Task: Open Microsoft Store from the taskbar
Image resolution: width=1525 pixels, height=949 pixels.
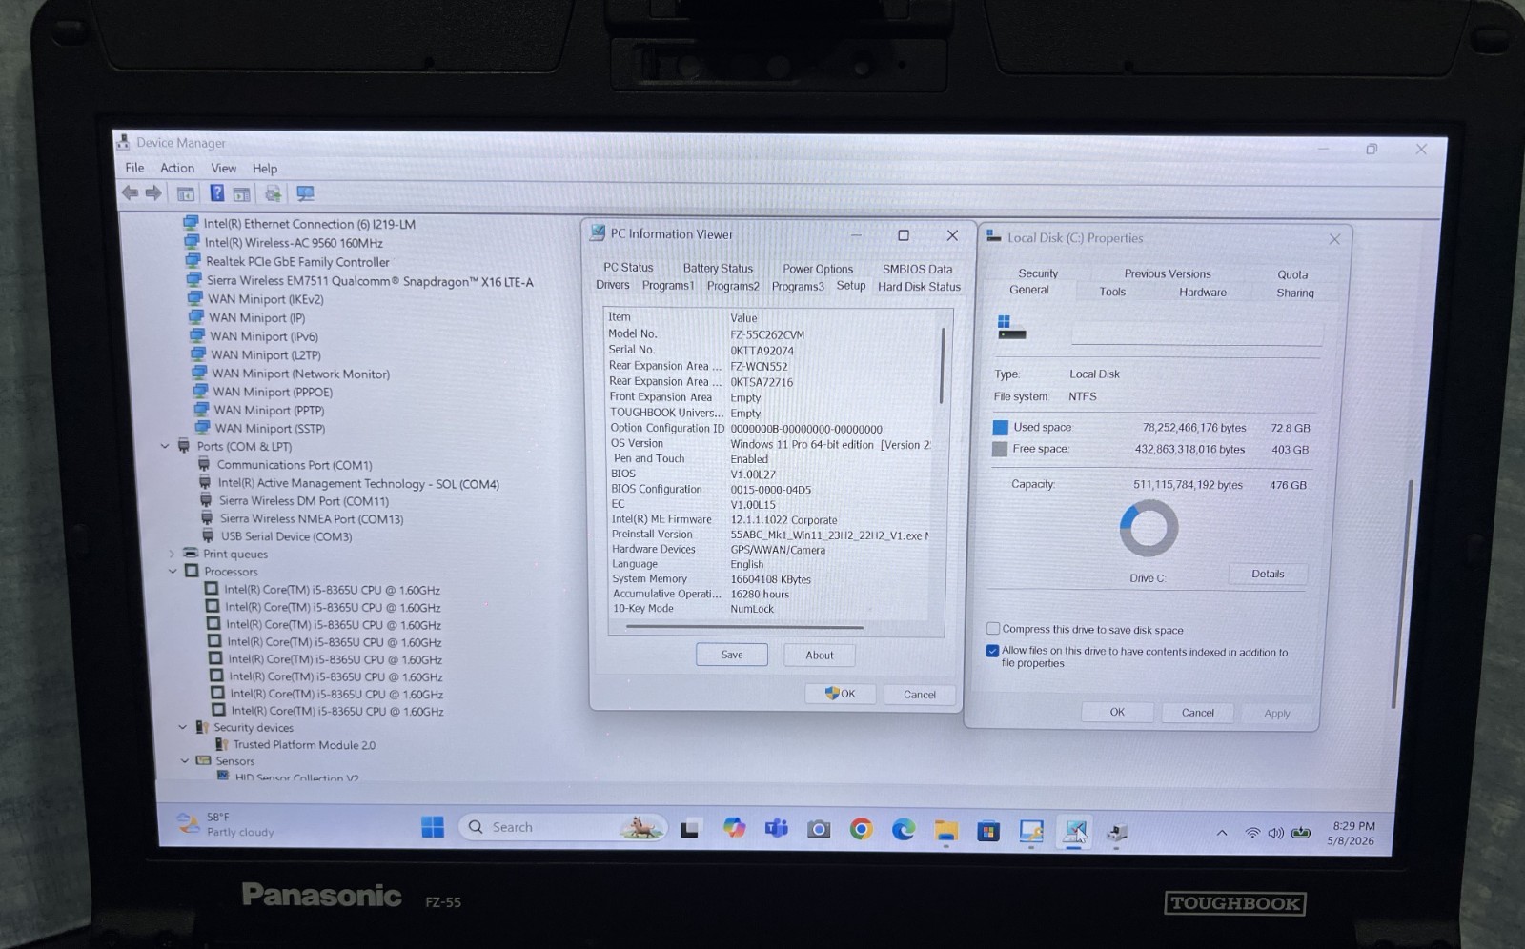Action: [988, 831]
